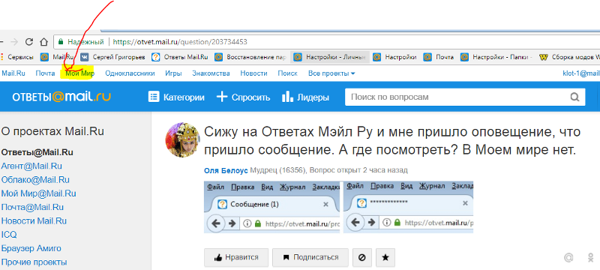Image resolution: width=600 pixels, height=270 pixels.
Task: Open the attached Сообщение (1) screenshot
Action: (272, 207)
